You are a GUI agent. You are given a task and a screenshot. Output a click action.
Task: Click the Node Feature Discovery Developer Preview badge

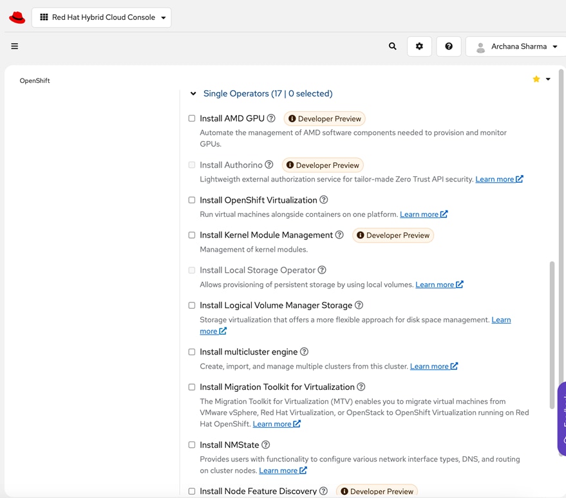click(x=377, y=491)
